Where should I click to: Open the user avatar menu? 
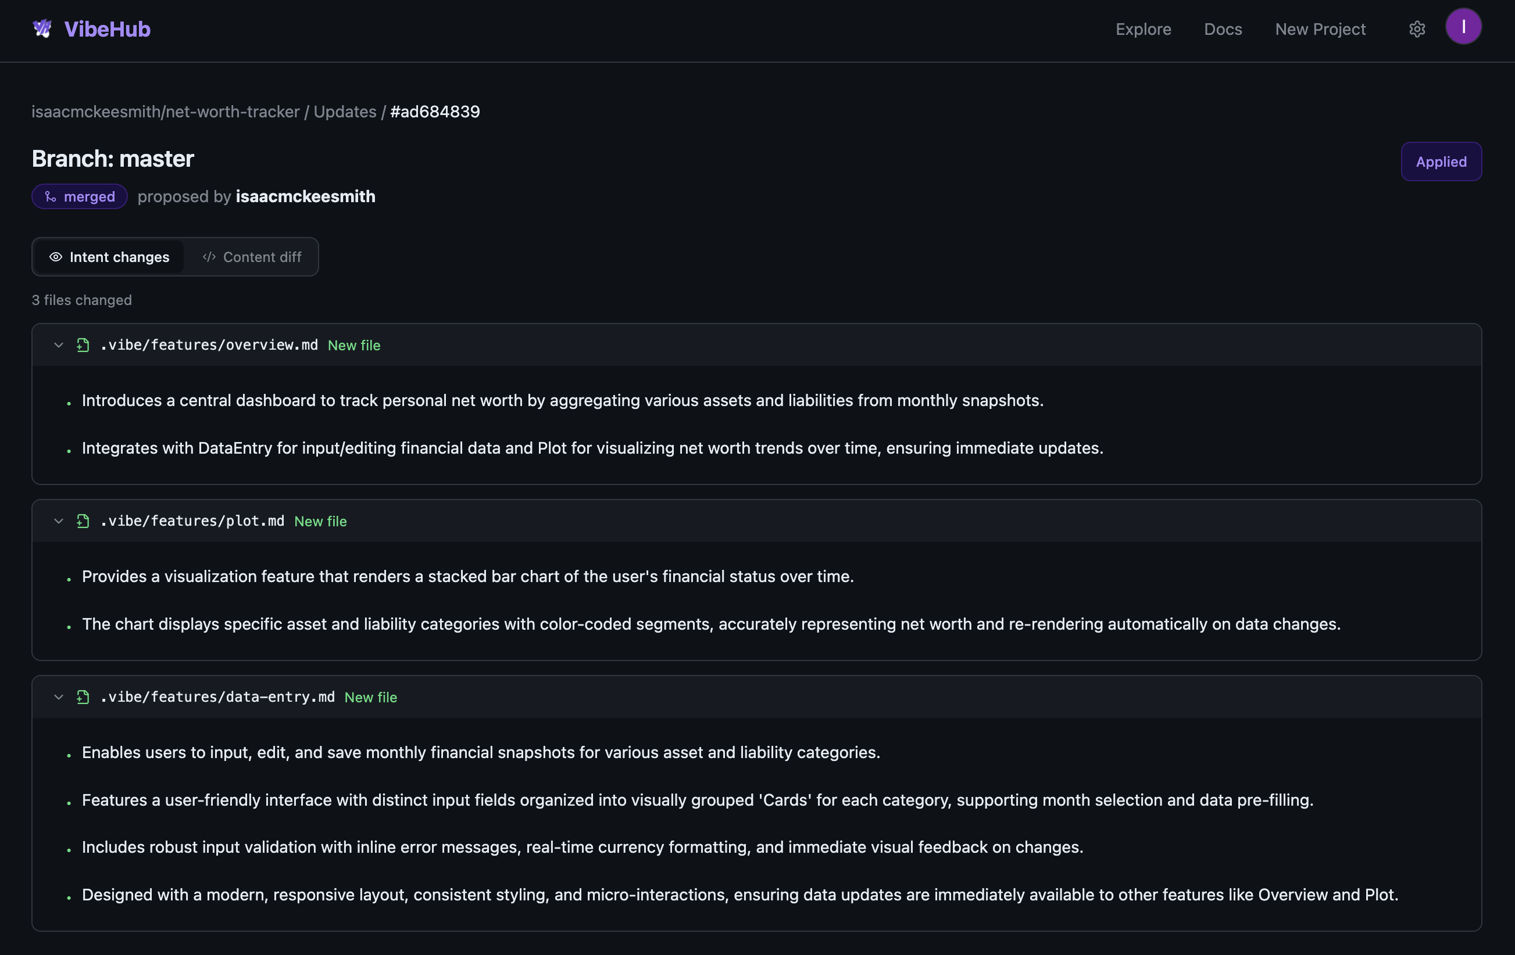point(1463,26)
